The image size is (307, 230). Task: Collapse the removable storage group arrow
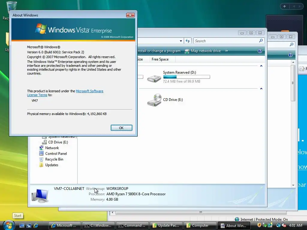coord(261,89)
